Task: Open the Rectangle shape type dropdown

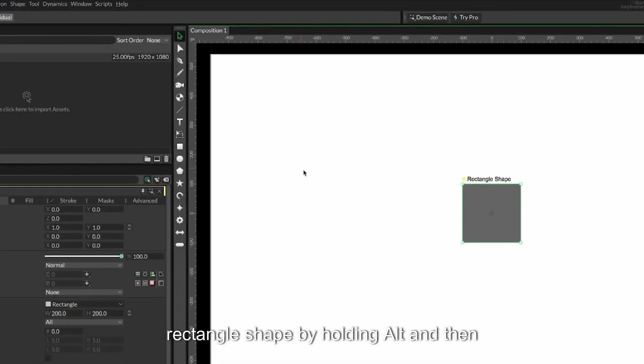Action: [84, 304]
